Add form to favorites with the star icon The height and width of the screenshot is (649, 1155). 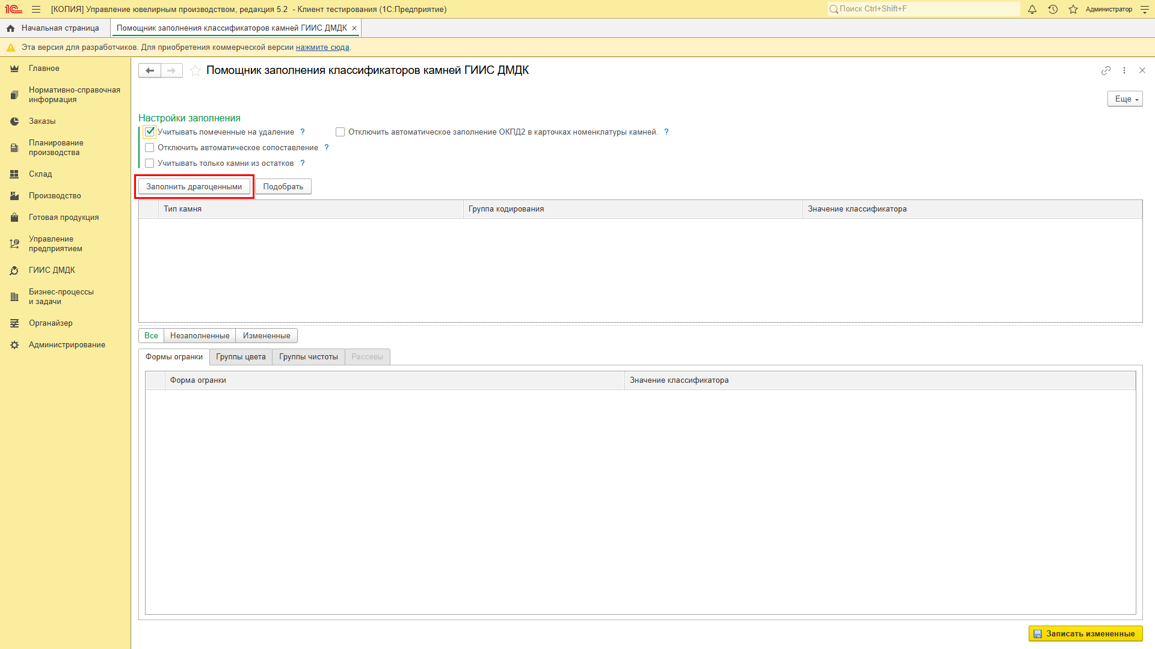coord(196,70)
